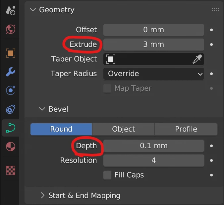Enable the Fill Caps checkbox
Viewport: 224px width, 205px height.
[x=107, y=175]
